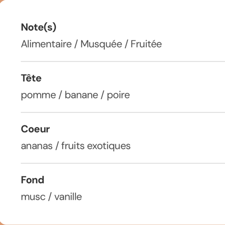Viewport: 225px width, 225px height.
Task: Click the Coeur section heading
Action: pyautogui.click(x=35, y=129)
